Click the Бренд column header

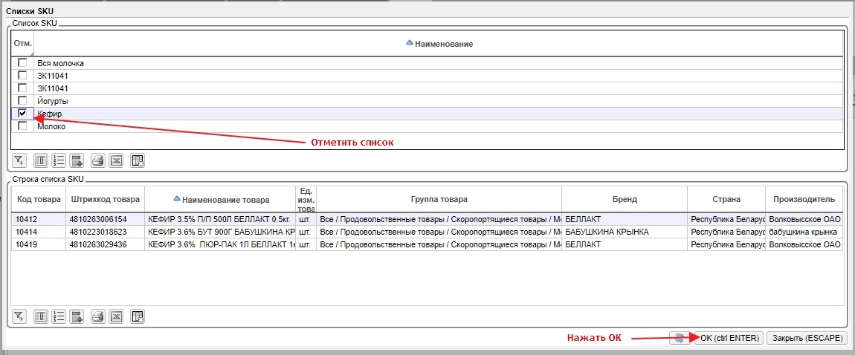click(x=625, y=199)
